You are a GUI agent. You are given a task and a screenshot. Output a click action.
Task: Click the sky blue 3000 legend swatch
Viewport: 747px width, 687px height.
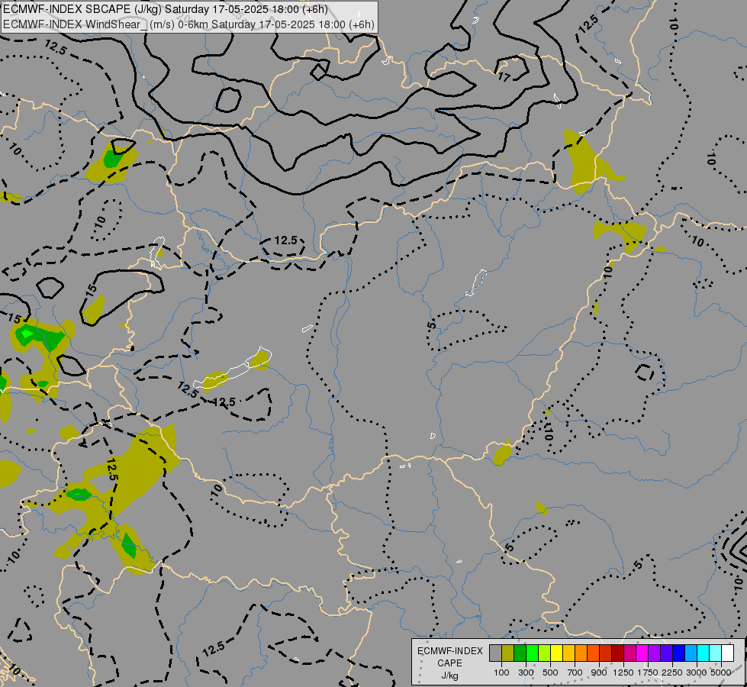(691, 653)
